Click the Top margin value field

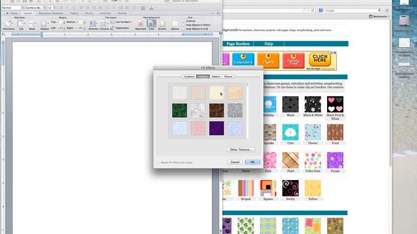[60, 22]
